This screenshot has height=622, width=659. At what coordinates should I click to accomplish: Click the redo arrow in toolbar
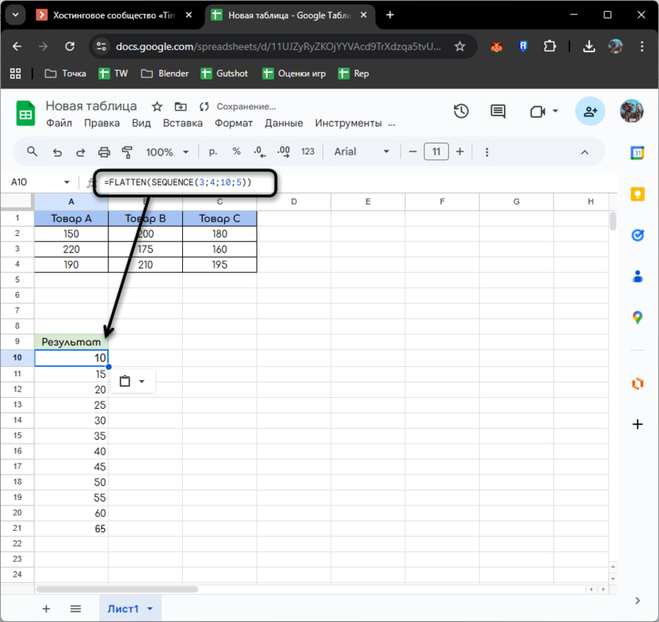[x=80, y=152]
